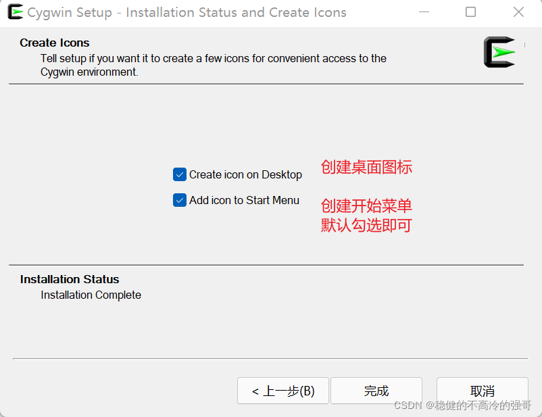Click the 完成 button to finish setup
Image resolution: width=542 pixels, height=417 pixels.
[x=376, y=391]
